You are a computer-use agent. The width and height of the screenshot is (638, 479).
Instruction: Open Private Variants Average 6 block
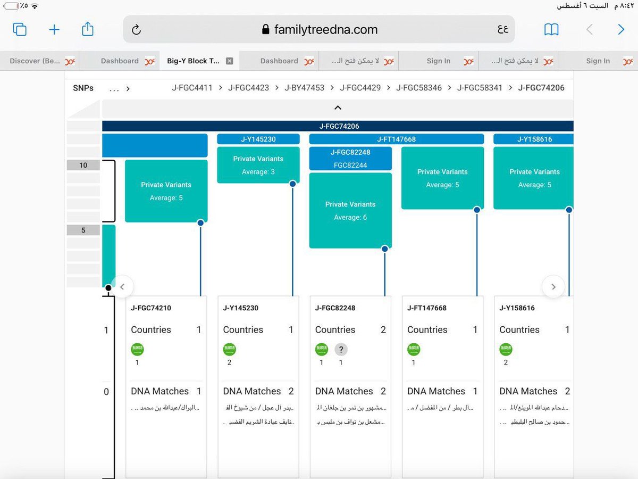(350, 210)
